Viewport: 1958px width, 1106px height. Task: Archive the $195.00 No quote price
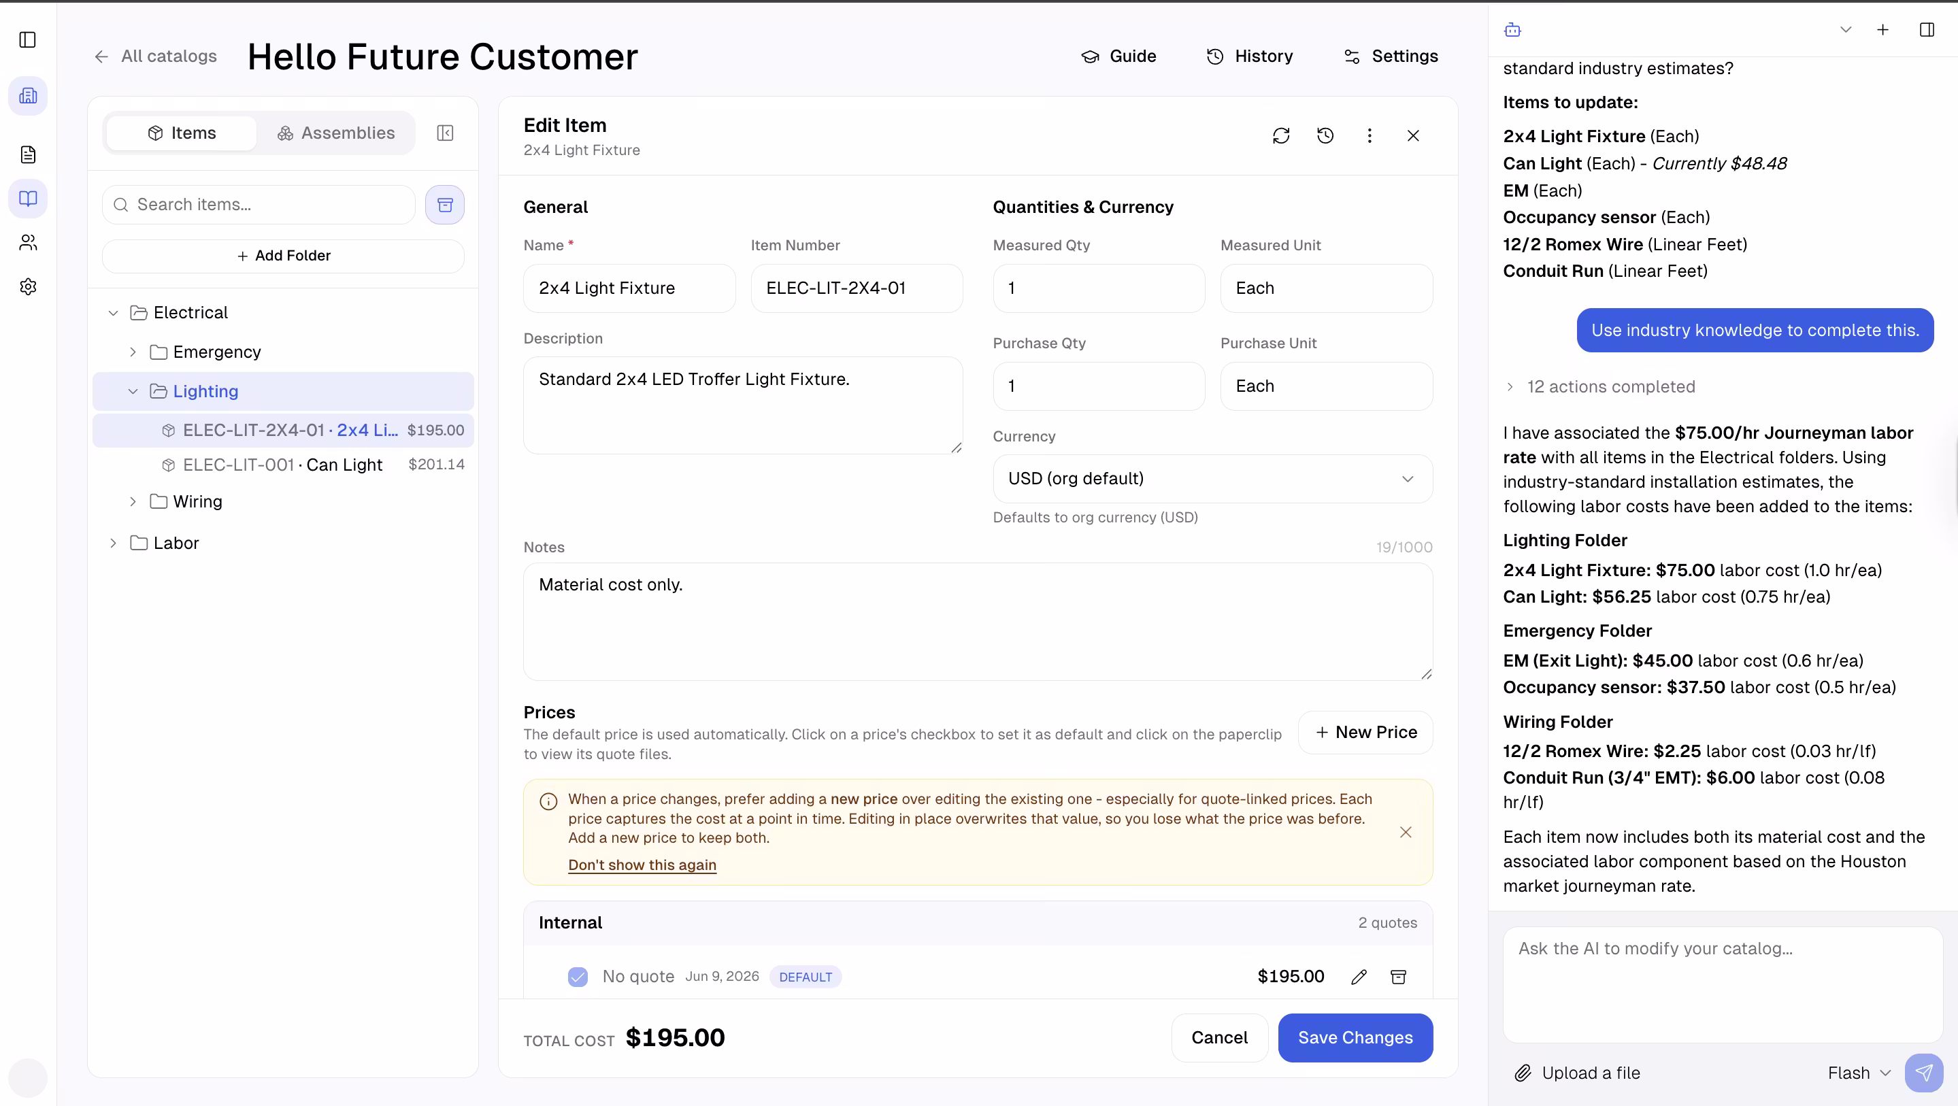click(x=1398, y=977)
